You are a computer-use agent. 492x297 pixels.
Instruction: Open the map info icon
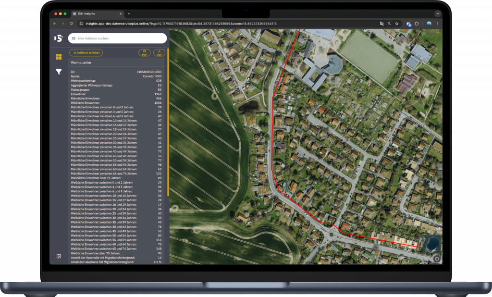click(x=437, y=259)
